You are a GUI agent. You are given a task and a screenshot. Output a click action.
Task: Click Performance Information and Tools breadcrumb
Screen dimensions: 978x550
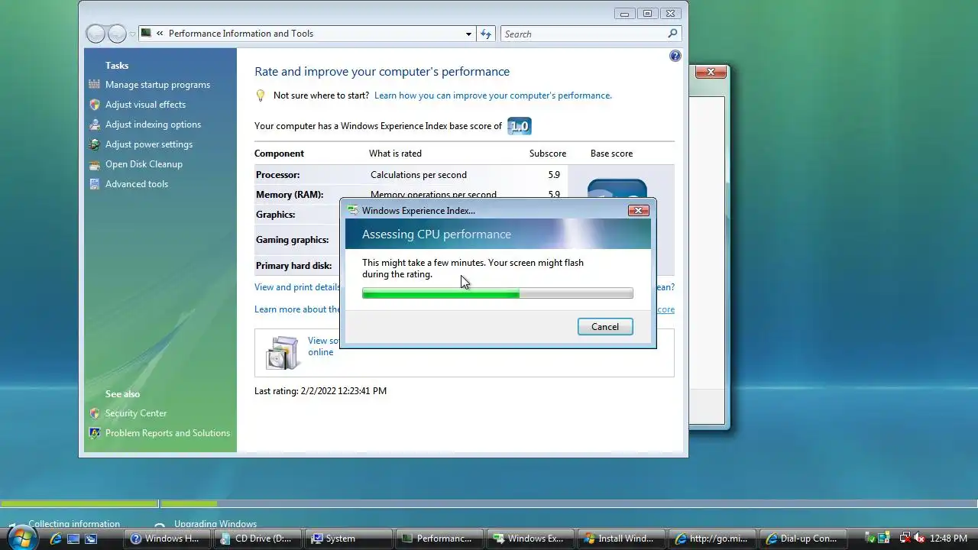241,34
